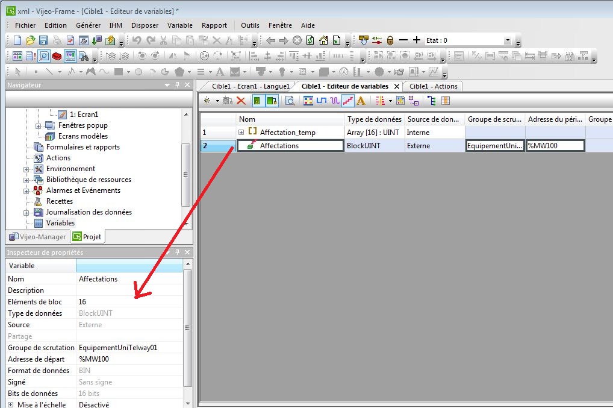Open the Etat state dropdown
The height and width of the screenshot is (408, 613).
[507, 40]
